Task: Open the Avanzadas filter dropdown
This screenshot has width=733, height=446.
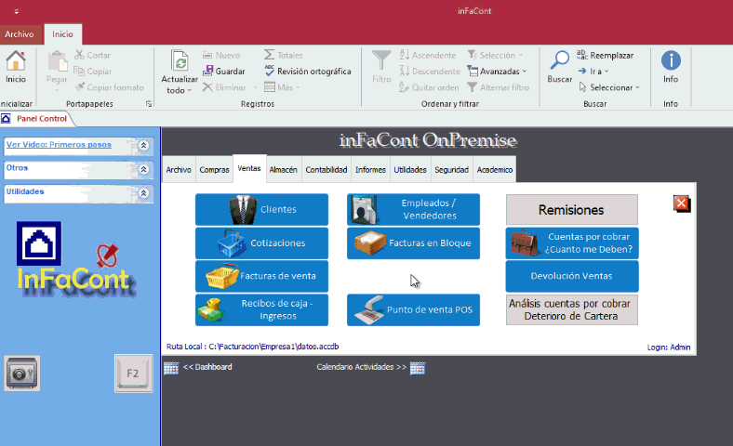Action: (497, 71)
